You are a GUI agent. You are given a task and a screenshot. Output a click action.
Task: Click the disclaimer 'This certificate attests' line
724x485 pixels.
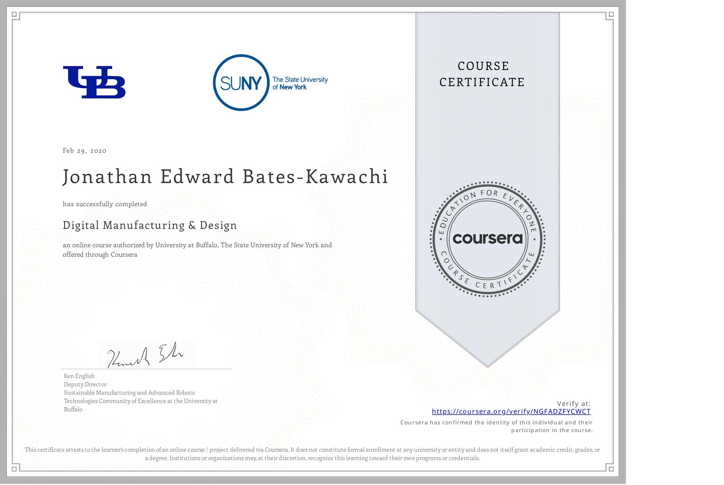pyautogui.click(x=312, y=454)
